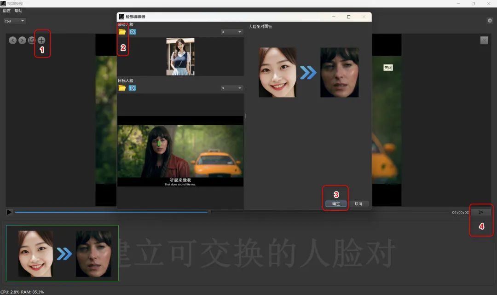
Task: Select dark-haired target face in 人脸配对面板
Action: coord(340,72)
